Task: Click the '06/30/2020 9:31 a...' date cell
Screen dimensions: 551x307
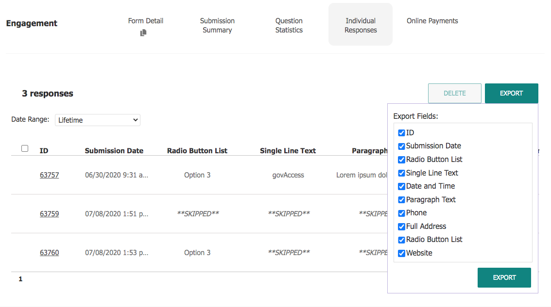Action: coord(117,175)
